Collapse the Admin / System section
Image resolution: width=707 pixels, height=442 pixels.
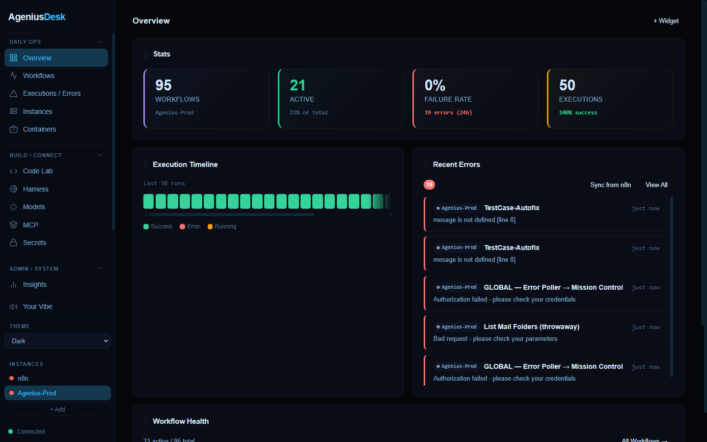[99, 269]
